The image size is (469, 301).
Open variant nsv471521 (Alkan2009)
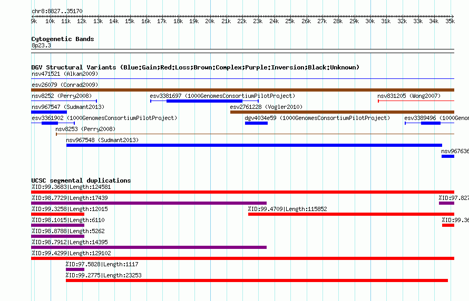click(65, 74)
